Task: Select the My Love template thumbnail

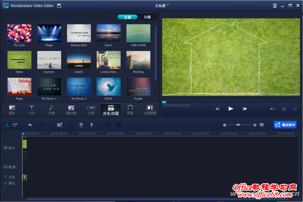Action: point(19,33)
